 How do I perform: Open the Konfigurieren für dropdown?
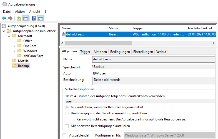pyautogui.click(x=169, y=135)
